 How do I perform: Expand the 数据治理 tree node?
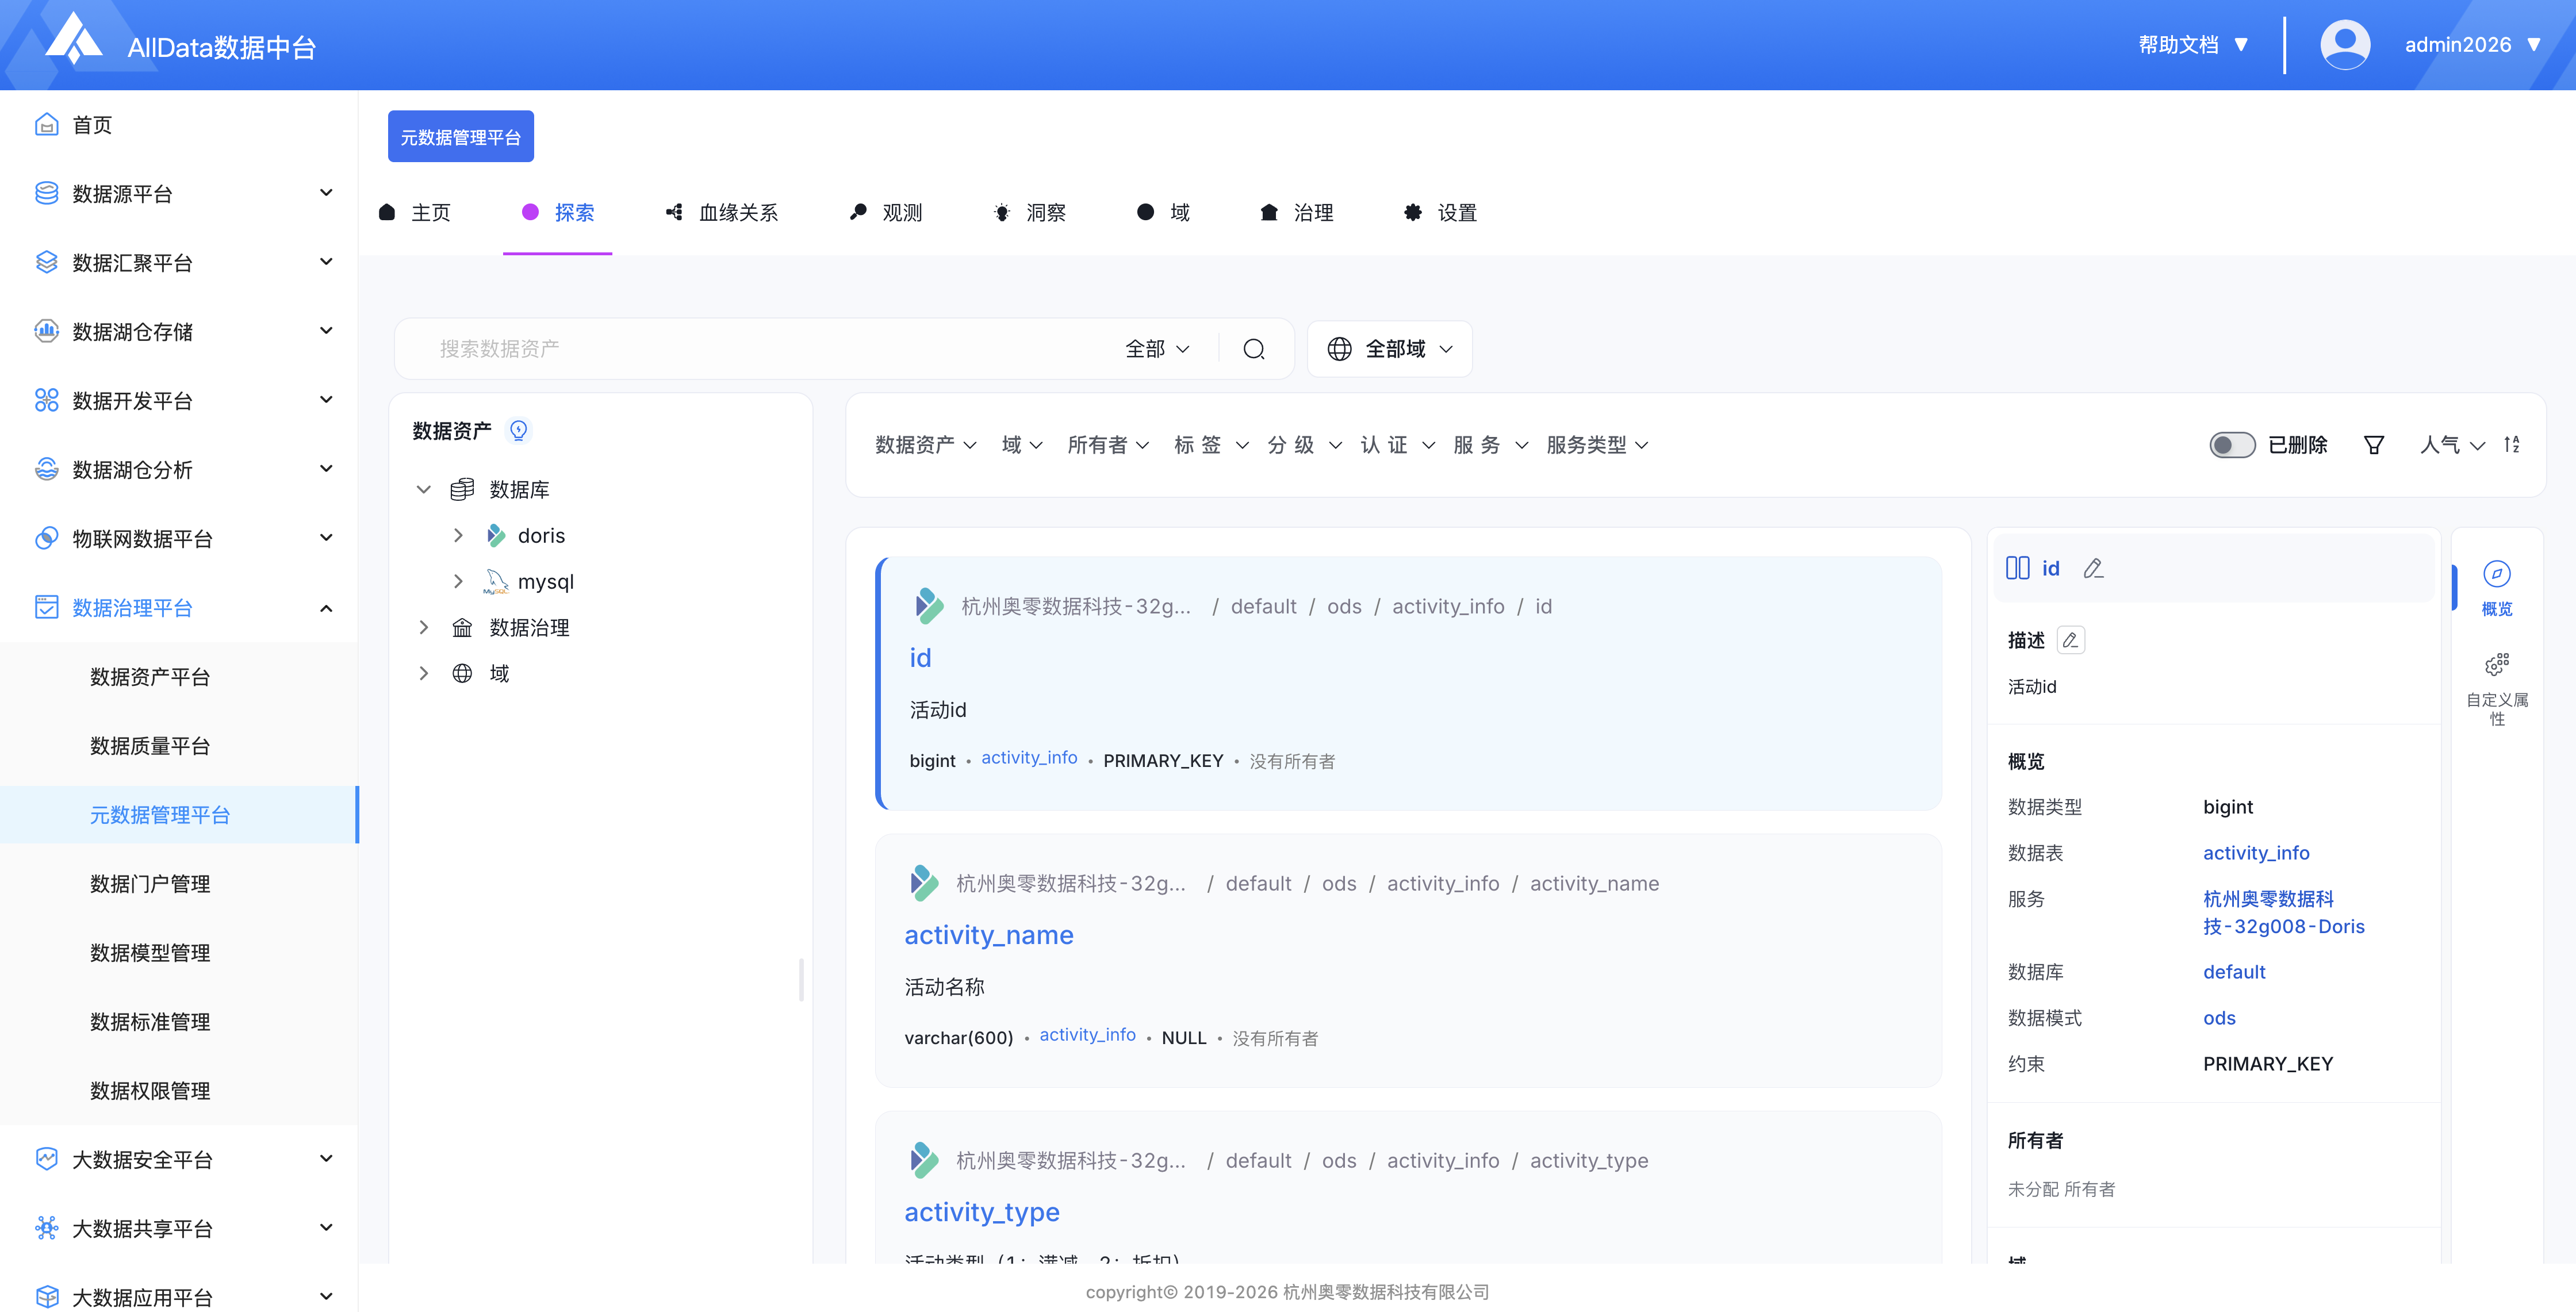pyautogui.click(x=423, y=627)
